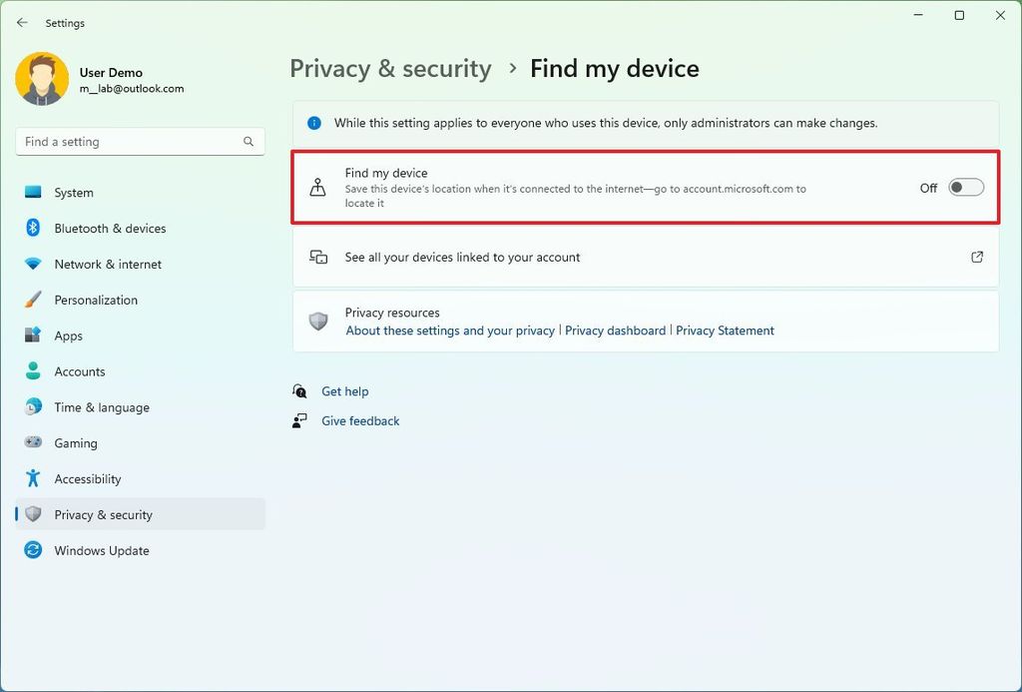Open the Privacy dashboard link
This screenshot has height=692, width=1022.
pos(615,330)
